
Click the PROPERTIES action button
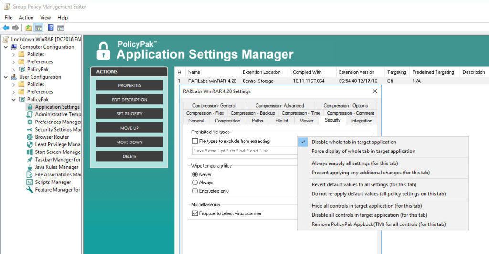129,85
